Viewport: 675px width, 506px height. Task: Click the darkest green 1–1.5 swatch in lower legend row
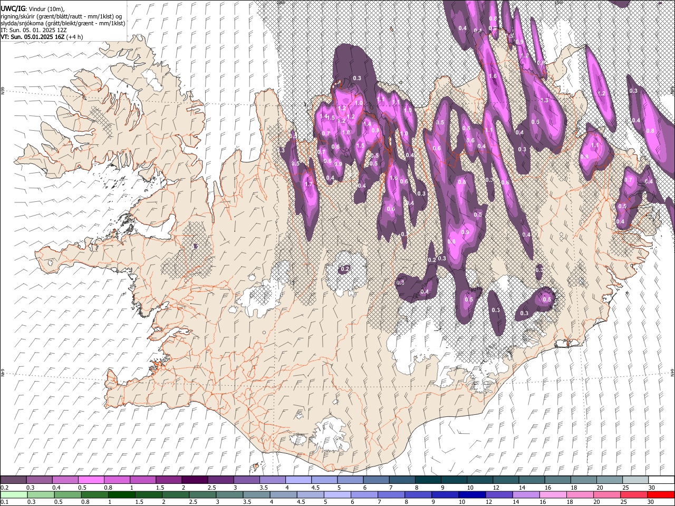pos(121,494)
